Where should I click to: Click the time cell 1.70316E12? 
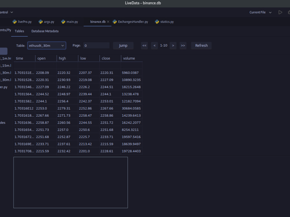(24, 108)
